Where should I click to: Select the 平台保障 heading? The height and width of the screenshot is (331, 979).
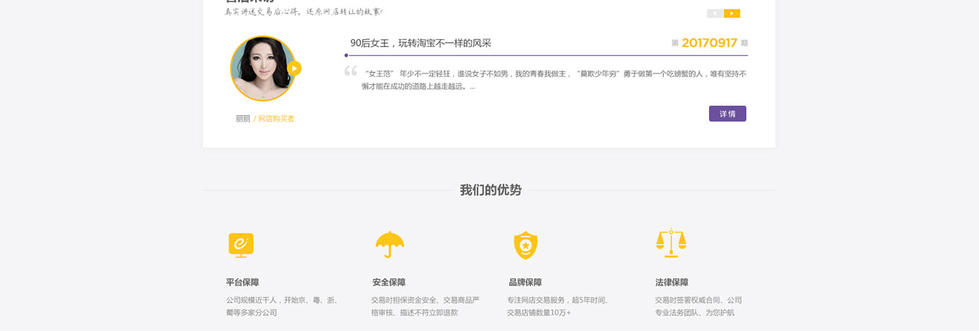pyautogui.click(x=242, y=283)
